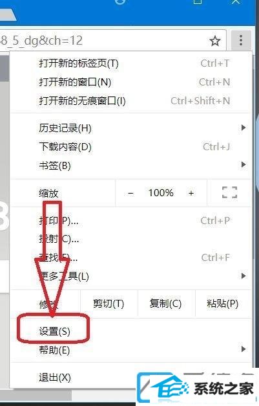Select 退出(X) to quit Chrome
259x406 pixels.
click(x=130, y=378)
